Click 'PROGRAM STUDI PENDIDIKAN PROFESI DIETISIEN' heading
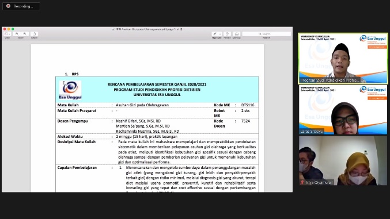 point(157,90)
